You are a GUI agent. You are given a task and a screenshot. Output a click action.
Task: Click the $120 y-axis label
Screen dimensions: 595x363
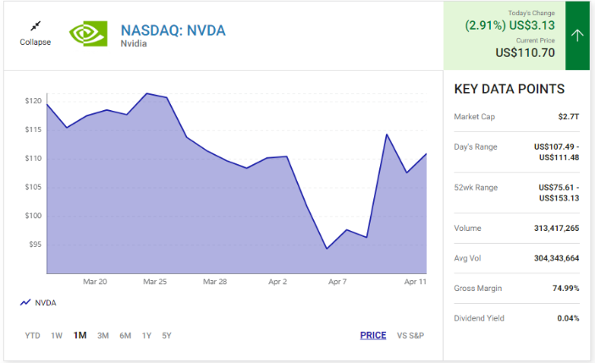click(33, 101)
